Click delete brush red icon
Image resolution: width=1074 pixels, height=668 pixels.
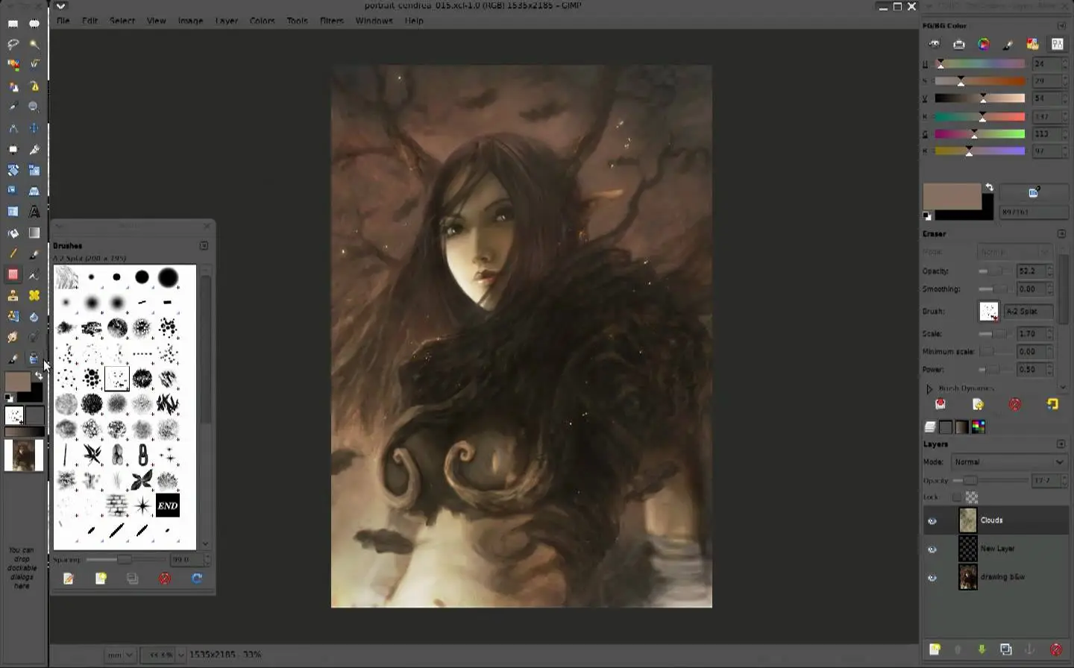(x=165, y=579)
